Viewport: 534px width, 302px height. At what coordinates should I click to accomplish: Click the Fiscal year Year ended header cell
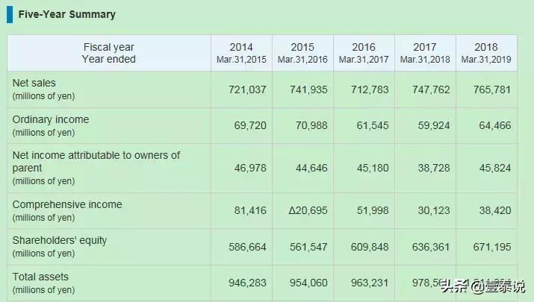(109, 53)
